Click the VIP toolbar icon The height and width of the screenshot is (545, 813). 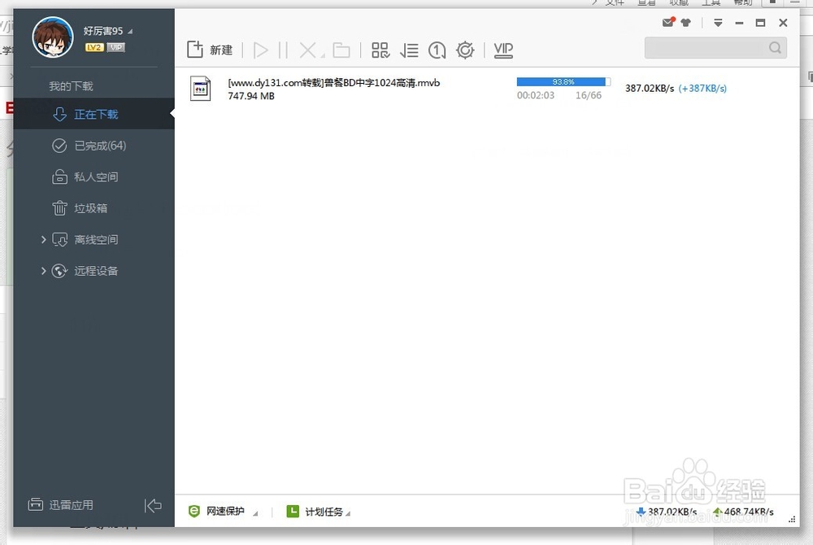pos(503,50)
